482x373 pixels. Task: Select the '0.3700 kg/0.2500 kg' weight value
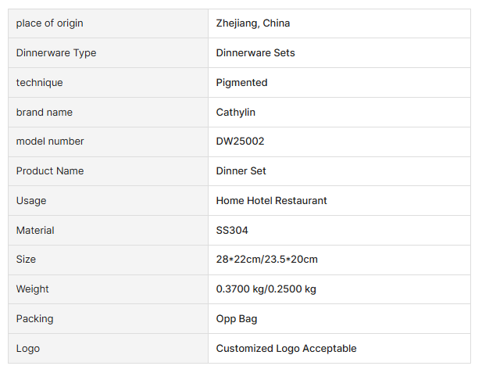click(266, 289)
